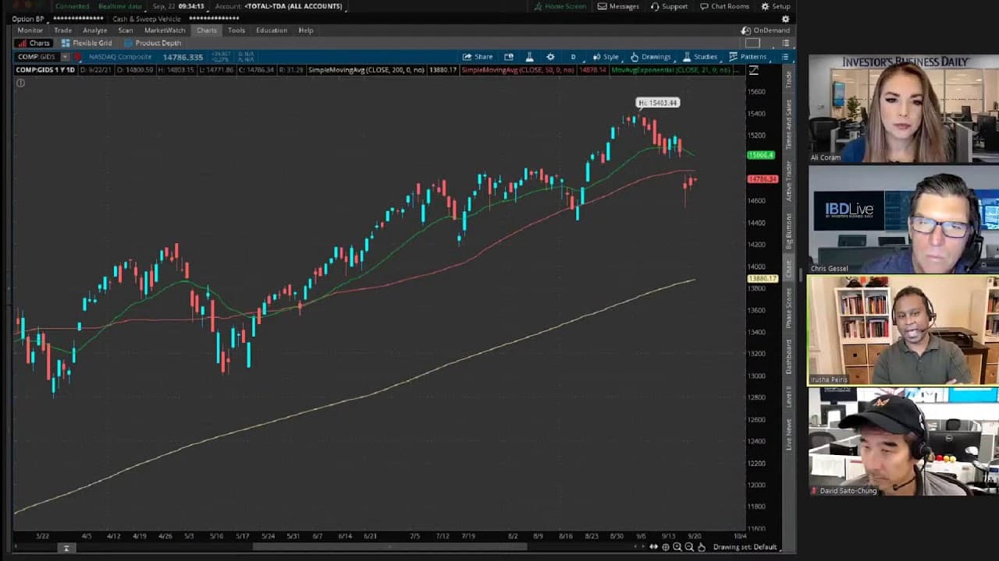Click the crosshair target icon

(x=666, y=547)
